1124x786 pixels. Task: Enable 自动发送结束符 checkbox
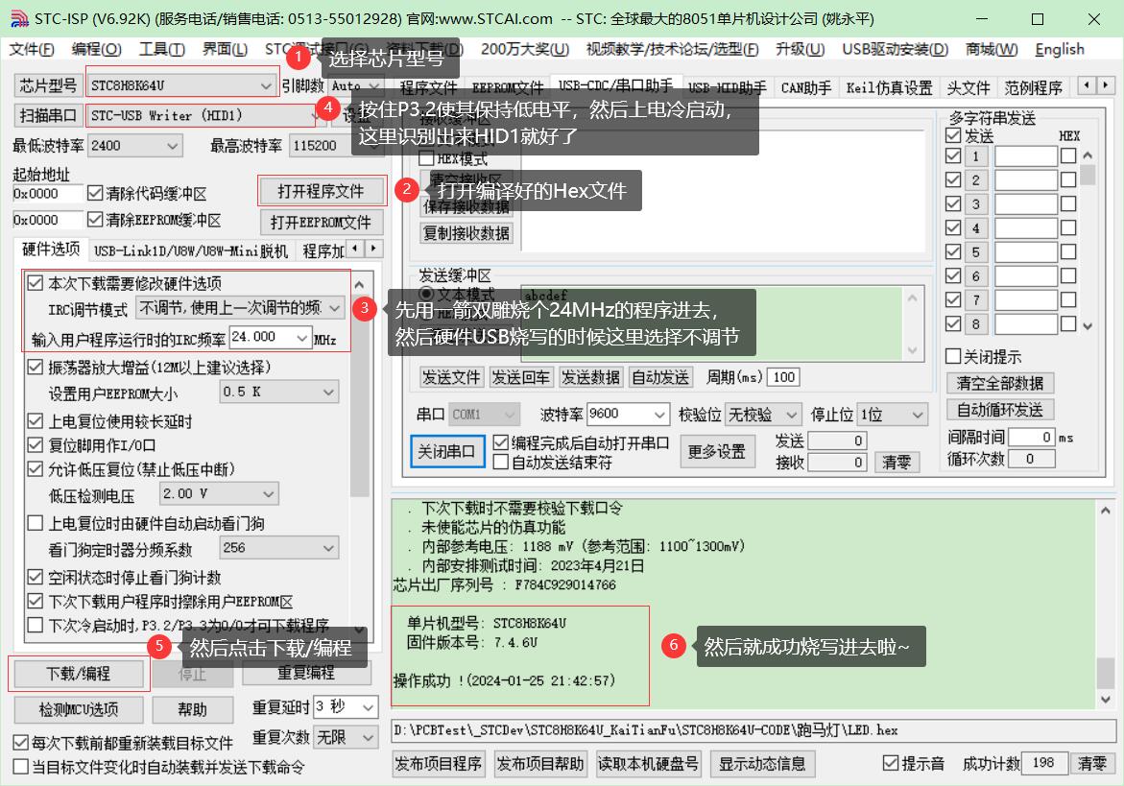click(500, 463)
